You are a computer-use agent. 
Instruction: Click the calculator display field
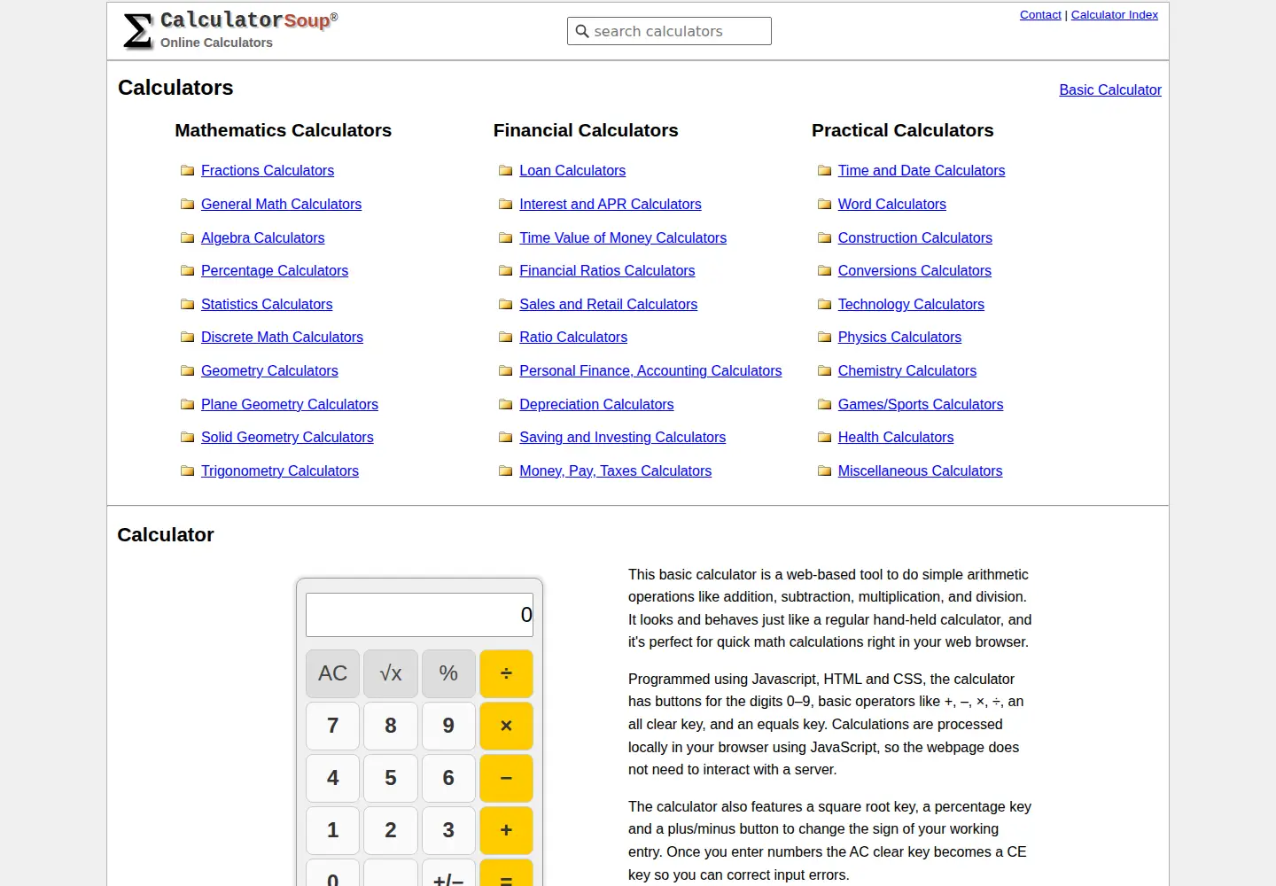(x=419, y=615)
